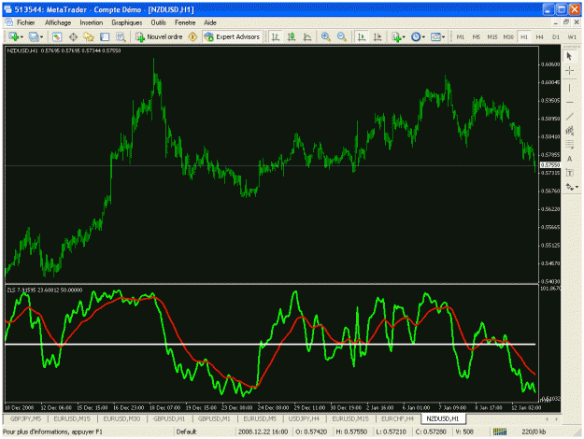Expand the Periods clock dropdown arrow
The height and width of the screenshot is (439, 584).
tap(423, 37)
